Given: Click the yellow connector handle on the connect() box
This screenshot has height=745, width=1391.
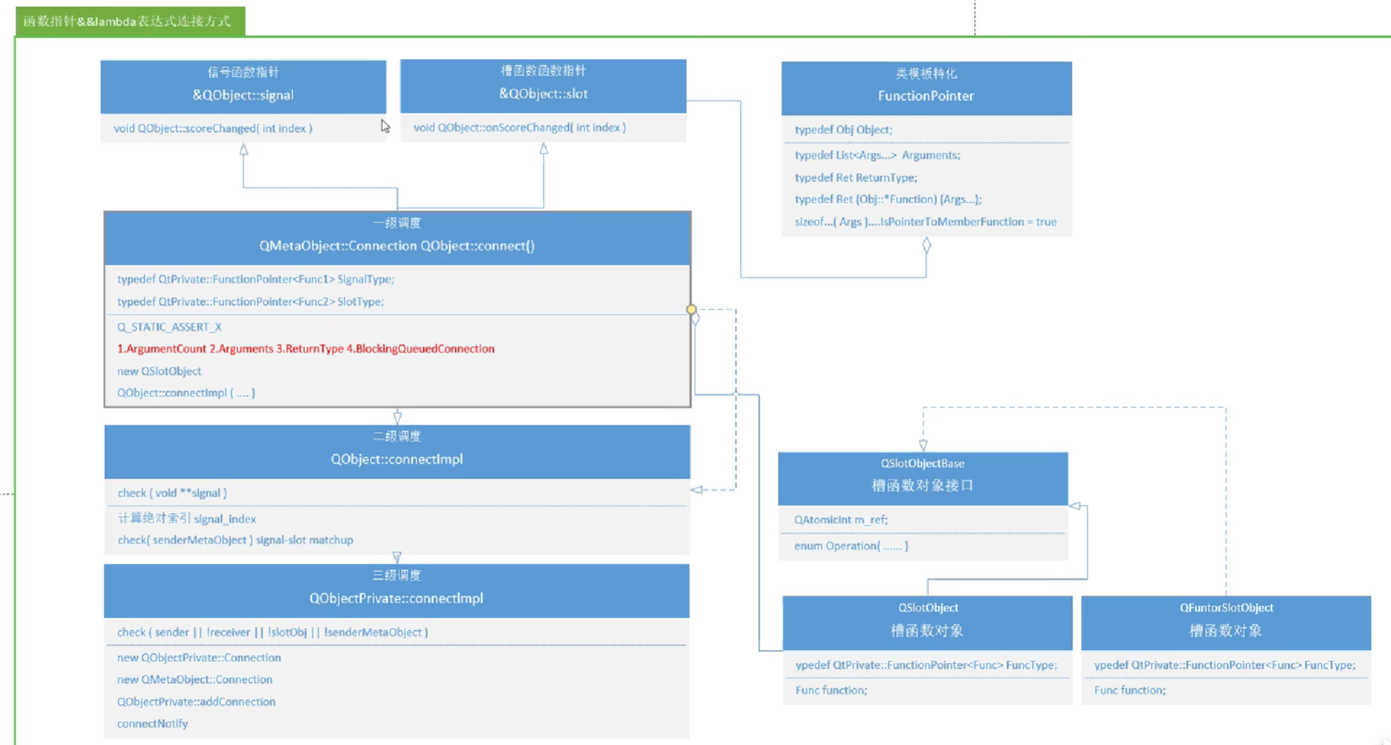Looking at the screenshot, I should tap(691, 309).
